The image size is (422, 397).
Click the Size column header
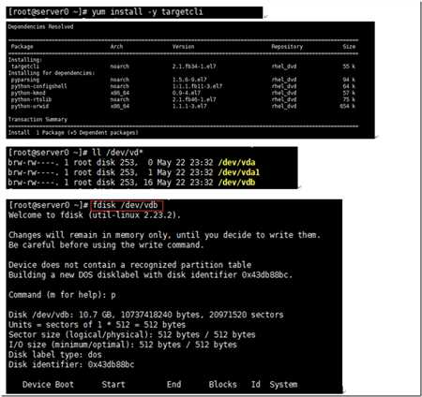[349, 47]
